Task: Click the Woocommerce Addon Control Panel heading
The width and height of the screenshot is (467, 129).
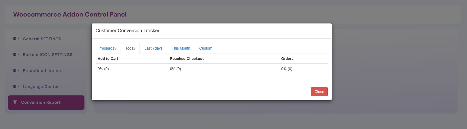Action: [70, 14]
